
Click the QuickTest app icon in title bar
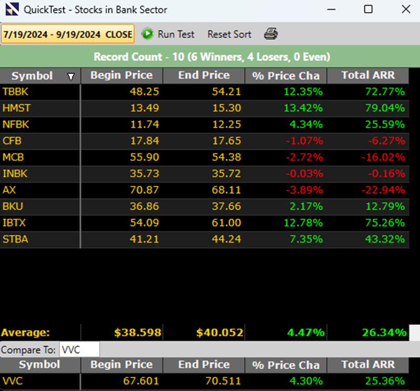pyautogui.click(x=10, y=9)
